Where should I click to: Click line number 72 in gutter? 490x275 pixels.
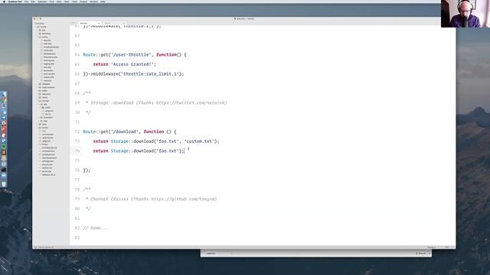coord(77,131)
